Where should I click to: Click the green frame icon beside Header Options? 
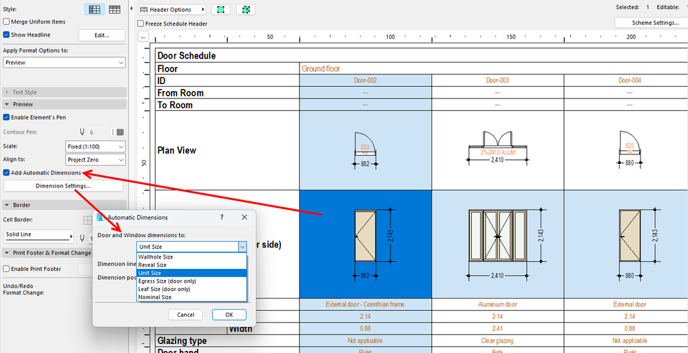click(220, 10)
